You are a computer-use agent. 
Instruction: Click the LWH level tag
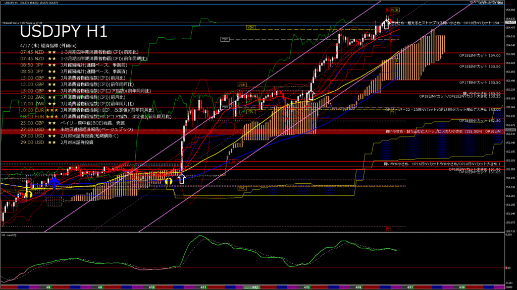pos(241,85)
